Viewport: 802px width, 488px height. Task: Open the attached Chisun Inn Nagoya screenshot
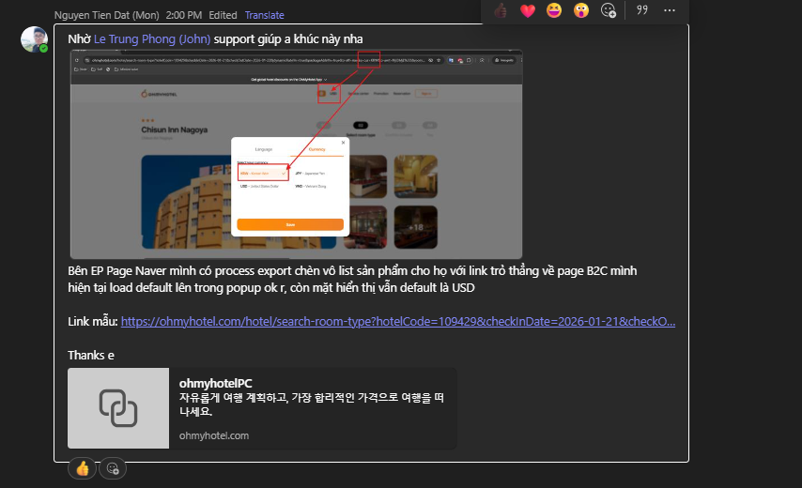point(296,154)
